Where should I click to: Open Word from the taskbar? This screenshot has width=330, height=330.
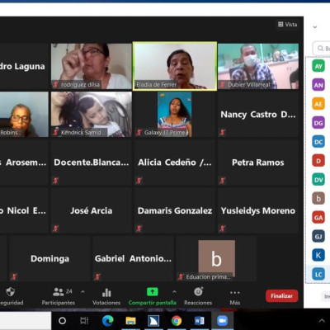pyautogui.click(x=199, y=321)
